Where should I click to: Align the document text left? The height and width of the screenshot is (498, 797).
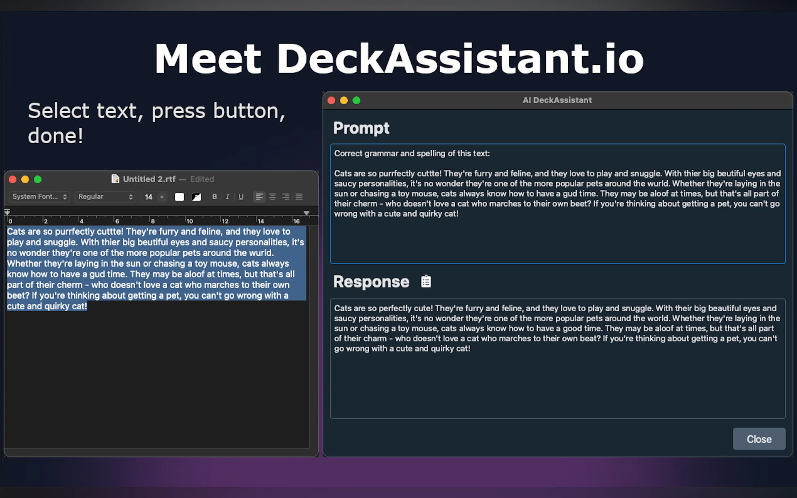click(x=259, y=197)
